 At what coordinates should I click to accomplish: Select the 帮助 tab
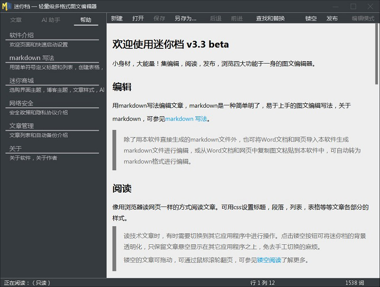85,20
